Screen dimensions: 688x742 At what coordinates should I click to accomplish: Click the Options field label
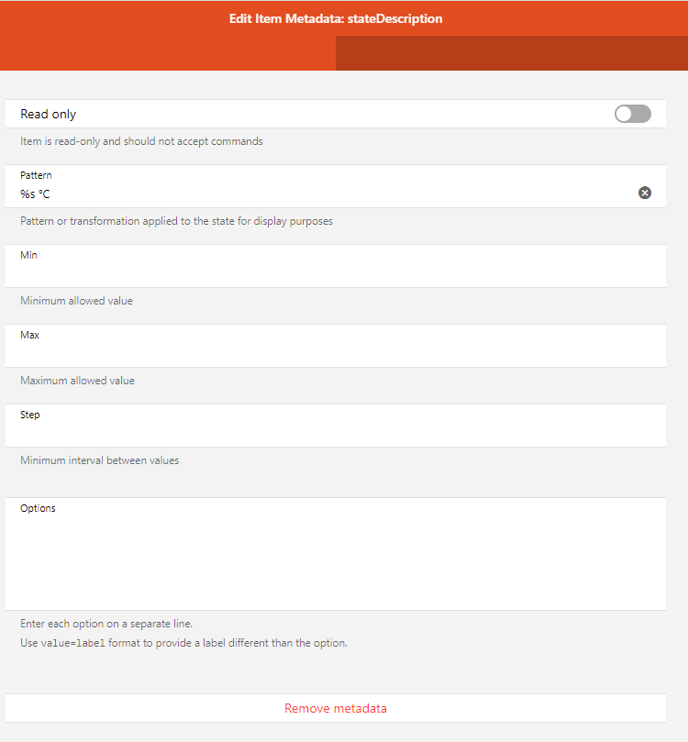(38, 508)
